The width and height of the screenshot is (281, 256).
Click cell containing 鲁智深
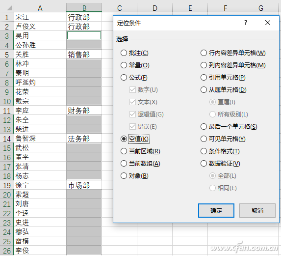point(40,139)
